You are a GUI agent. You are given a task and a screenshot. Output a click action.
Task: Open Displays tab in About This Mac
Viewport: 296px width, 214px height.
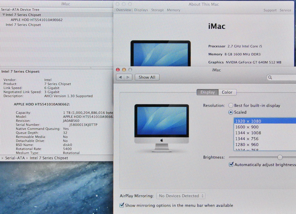(141, 10)
